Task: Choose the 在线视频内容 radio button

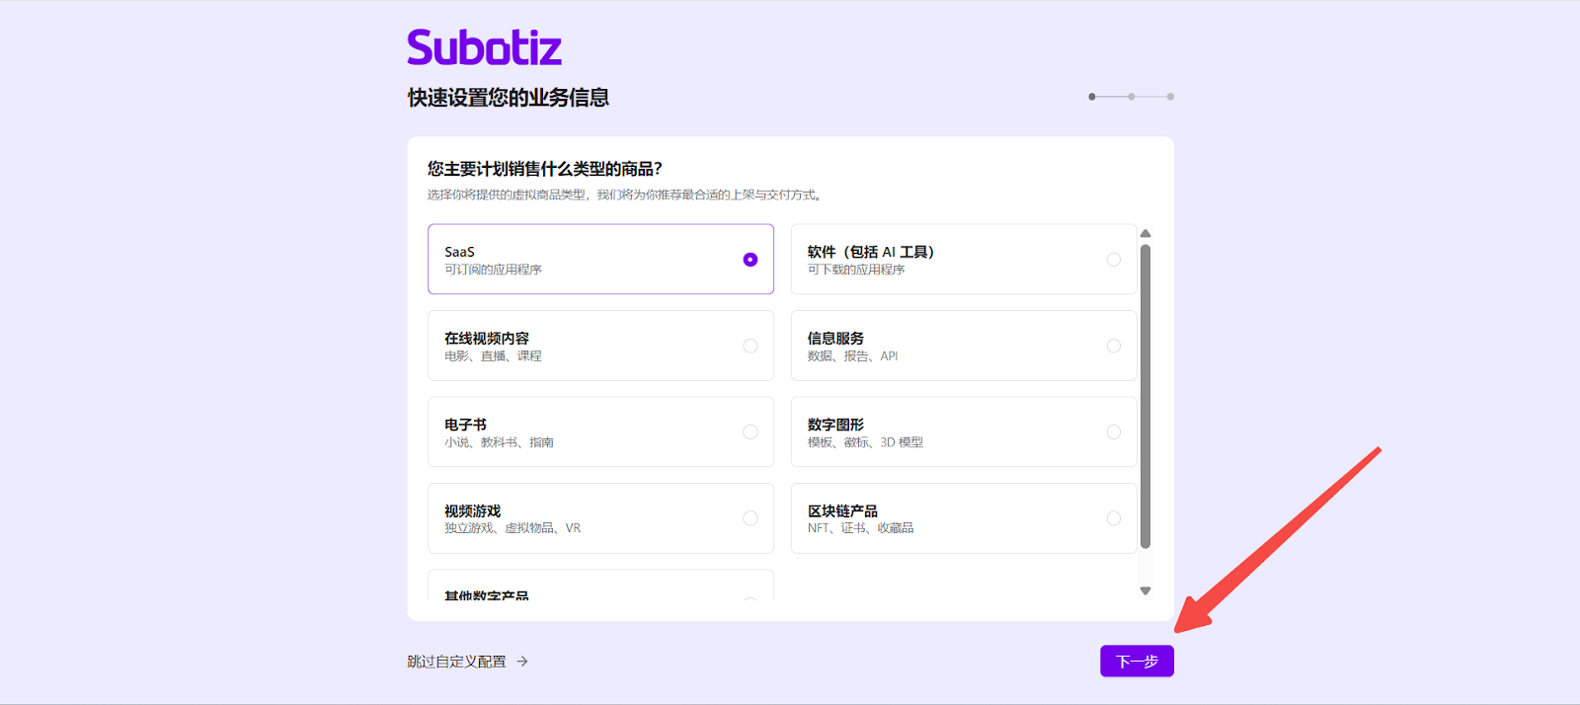Action: pyautogui.click(x=750, y=346)
